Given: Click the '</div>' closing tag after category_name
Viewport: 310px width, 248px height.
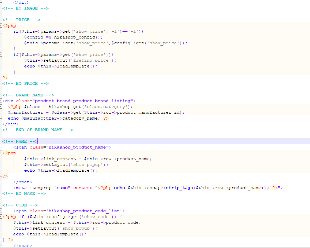Looking at the screenshot, I should tap(11, 124).
